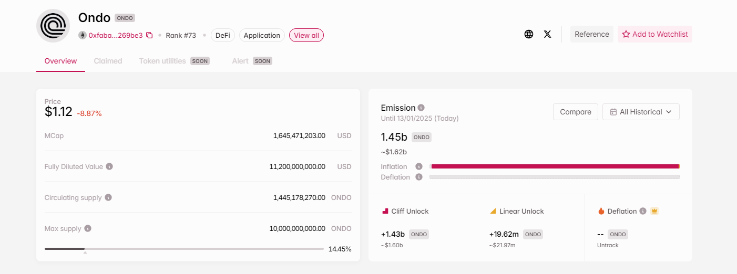Click the flame icon in Deflation card
The image size is (737, 274).
point(601,211)
